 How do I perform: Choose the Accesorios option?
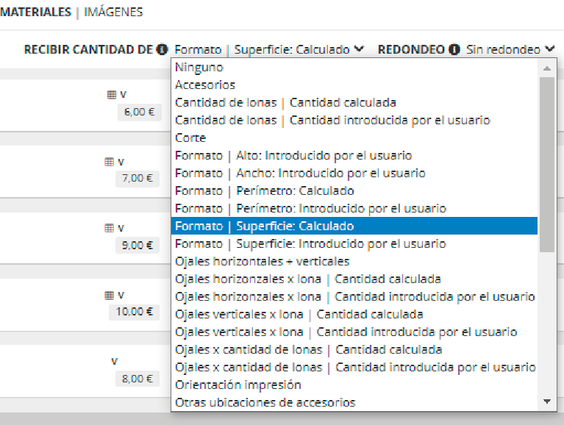205,85
